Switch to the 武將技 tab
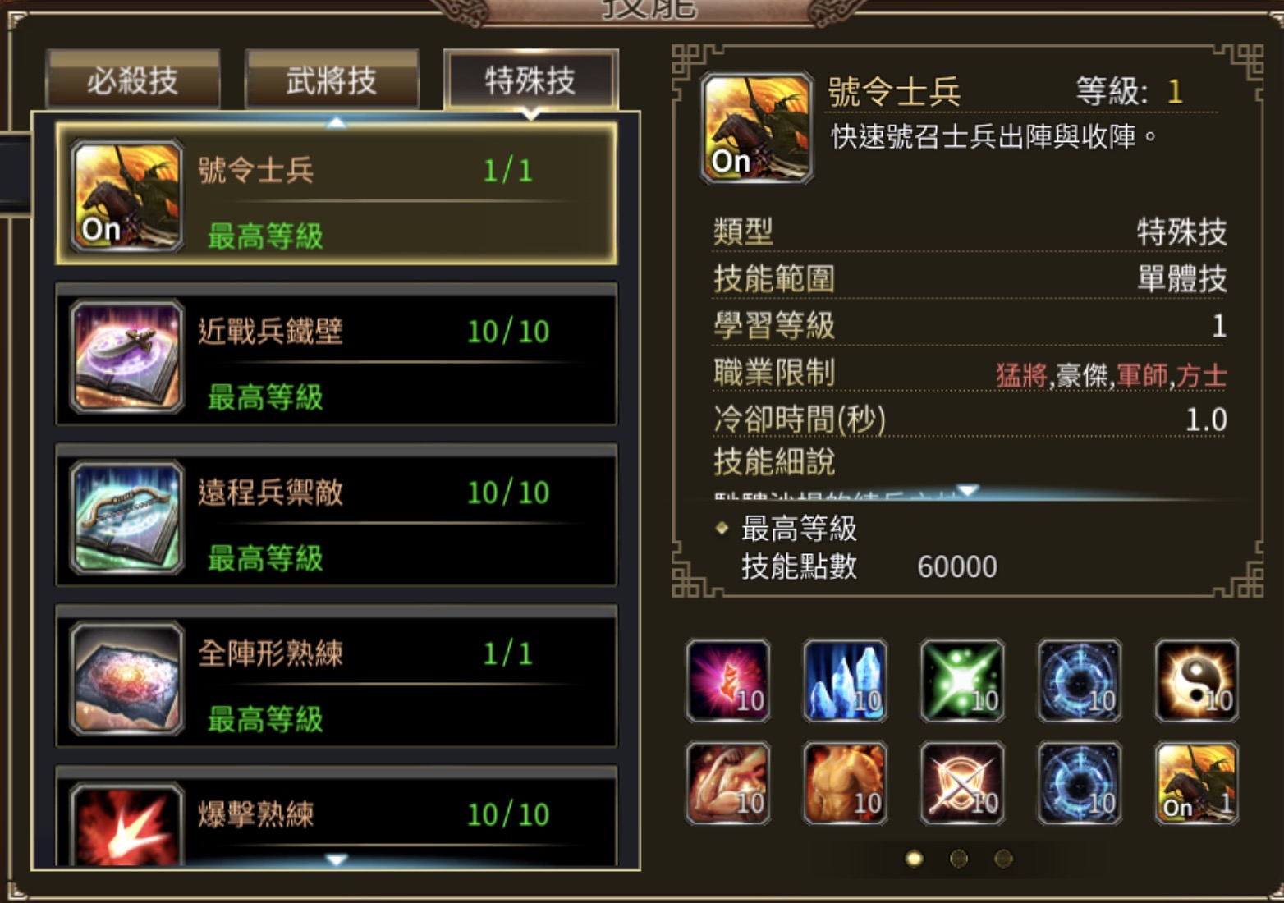The height and width of the screenshot is (903, 1284). coord(332,80)
